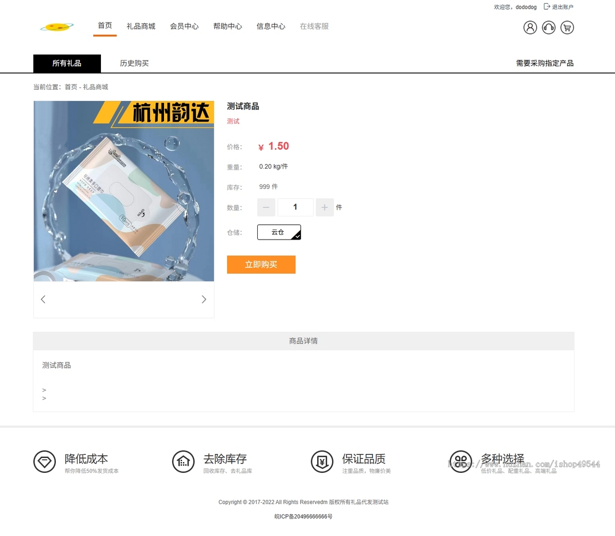Click the house 去除库存 icon
615x536 pixels.
pyautogui.click(x=183, y=462)
